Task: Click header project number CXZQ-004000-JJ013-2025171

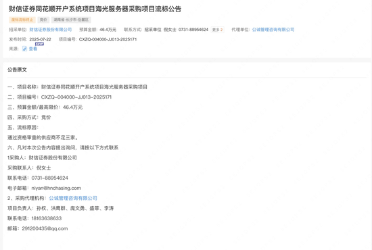Action: pos(108,39)
